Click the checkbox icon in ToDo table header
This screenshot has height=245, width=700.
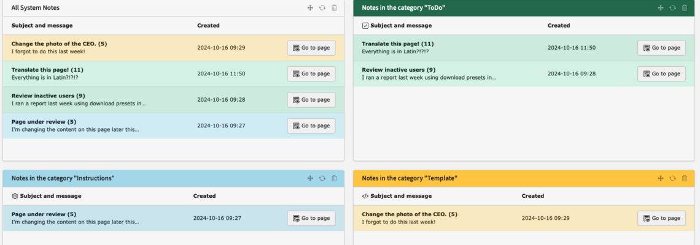coord(365,26)
